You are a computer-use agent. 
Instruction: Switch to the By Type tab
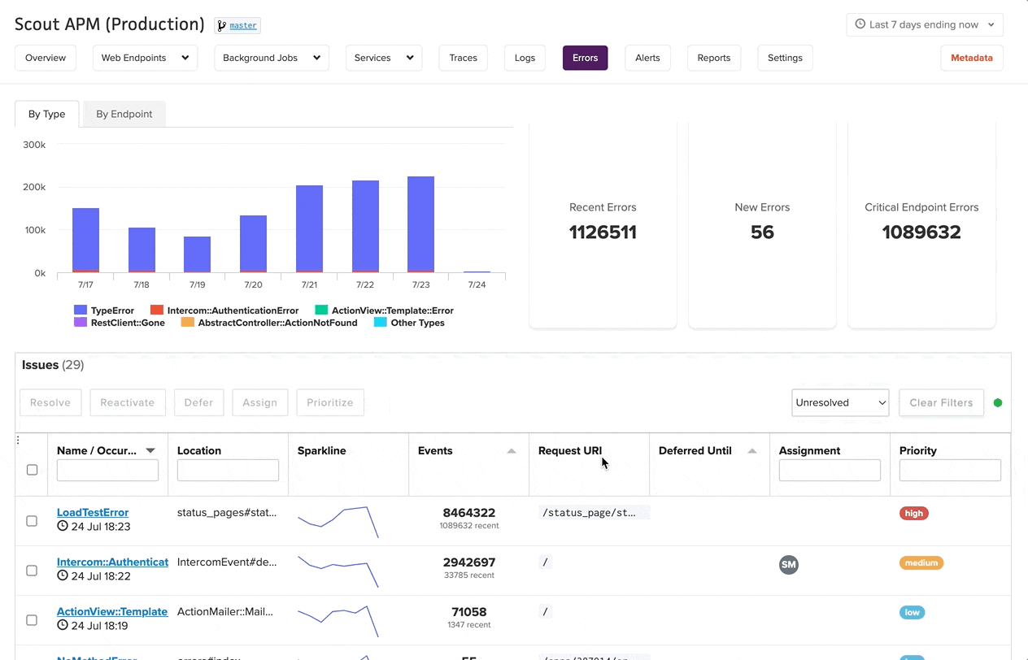(x=47, y=114)
